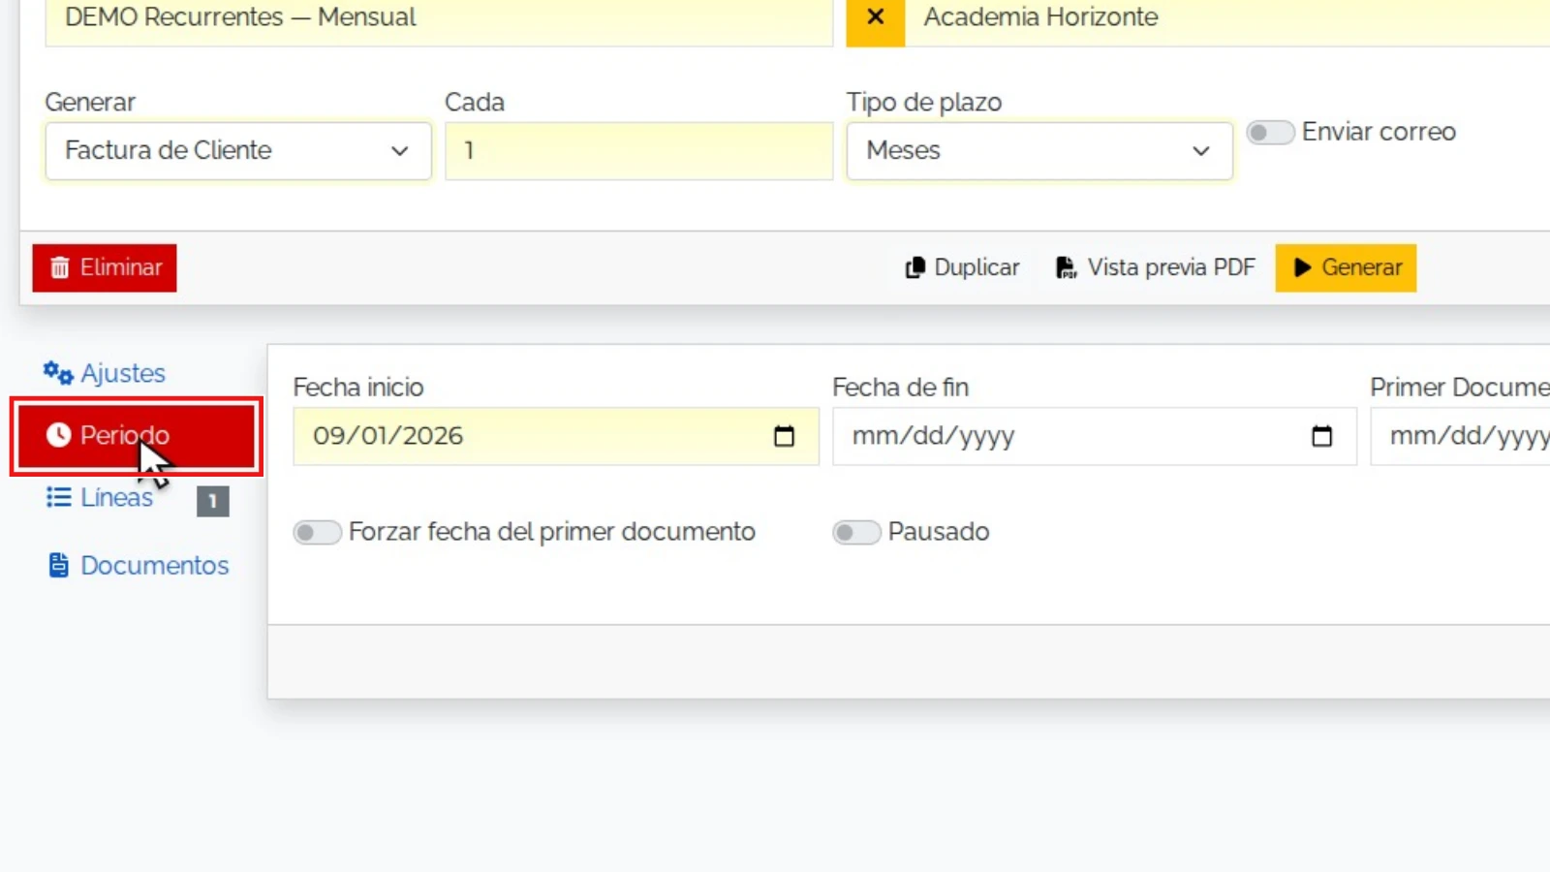Viewport: 1550px width, 872px height.
Task: Toggle the Enviar correo switch
Action: pos(1270,132)
